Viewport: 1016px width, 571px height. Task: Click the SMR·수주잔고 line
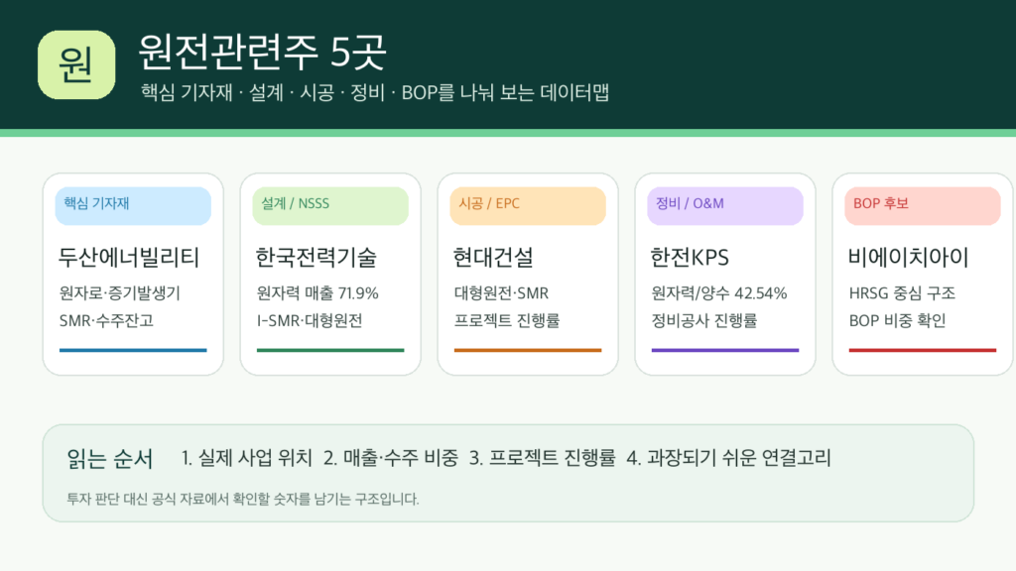tap(106, 320)
